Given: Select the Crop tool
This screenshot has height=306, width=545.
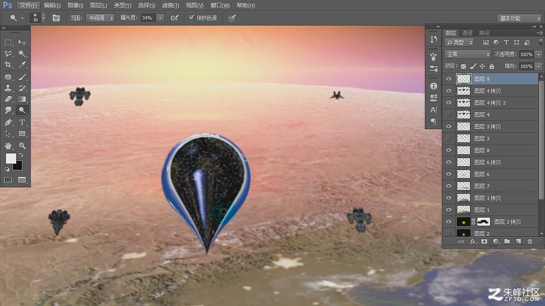Looking at the screenshot, I should pos(8,65).
